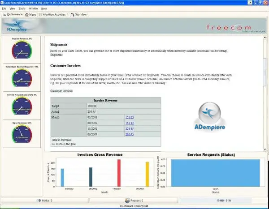Switch to the Menu tab
This screenshot has height=209, width=269.
pyautogui.click(x=30, y=15)
